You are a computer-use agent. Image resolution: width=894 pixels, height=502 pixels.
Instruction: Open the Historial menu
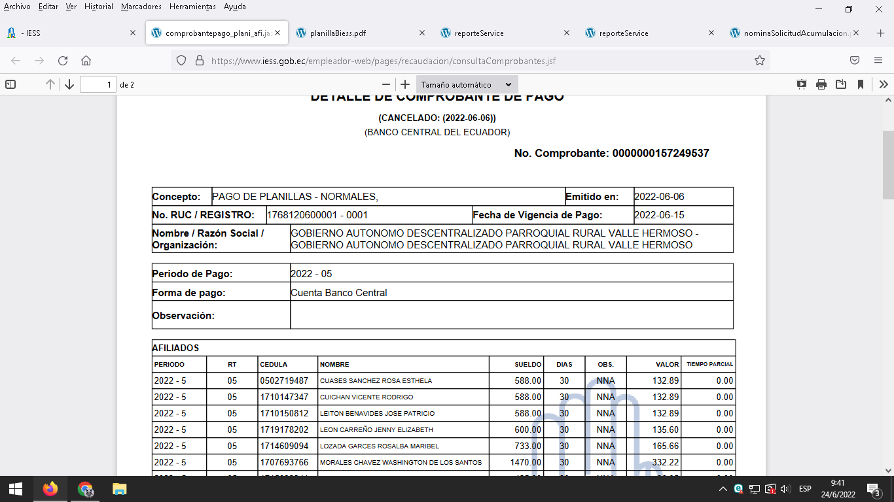point(99,7)
